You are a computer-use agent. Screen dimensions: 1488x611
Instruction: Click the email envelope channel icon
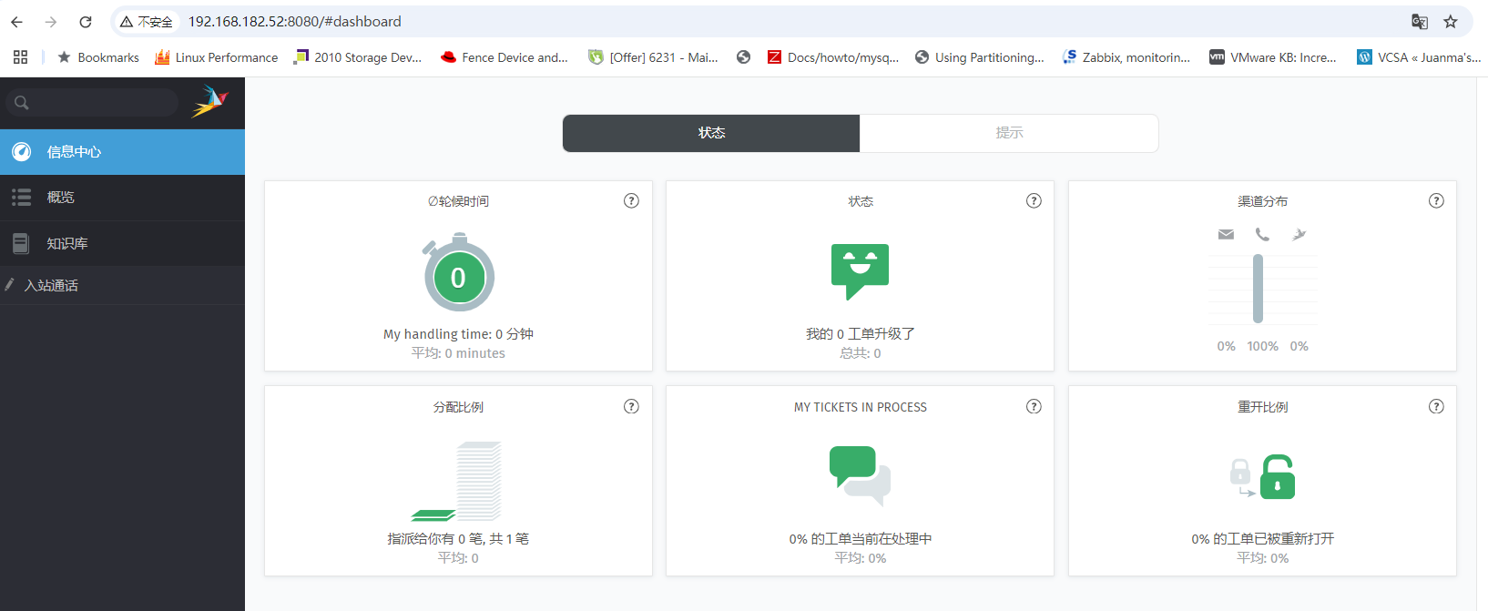[x=1226, y=235]
